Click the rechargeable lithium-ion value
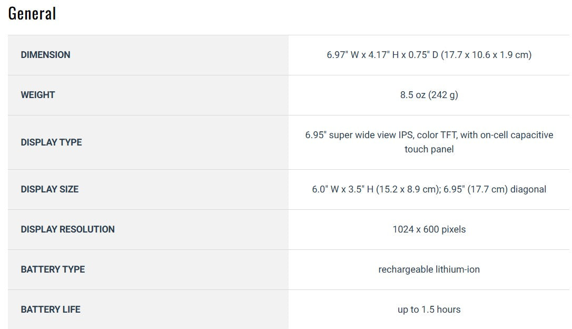This screenshot has height=329, width=572. [429, 269]
